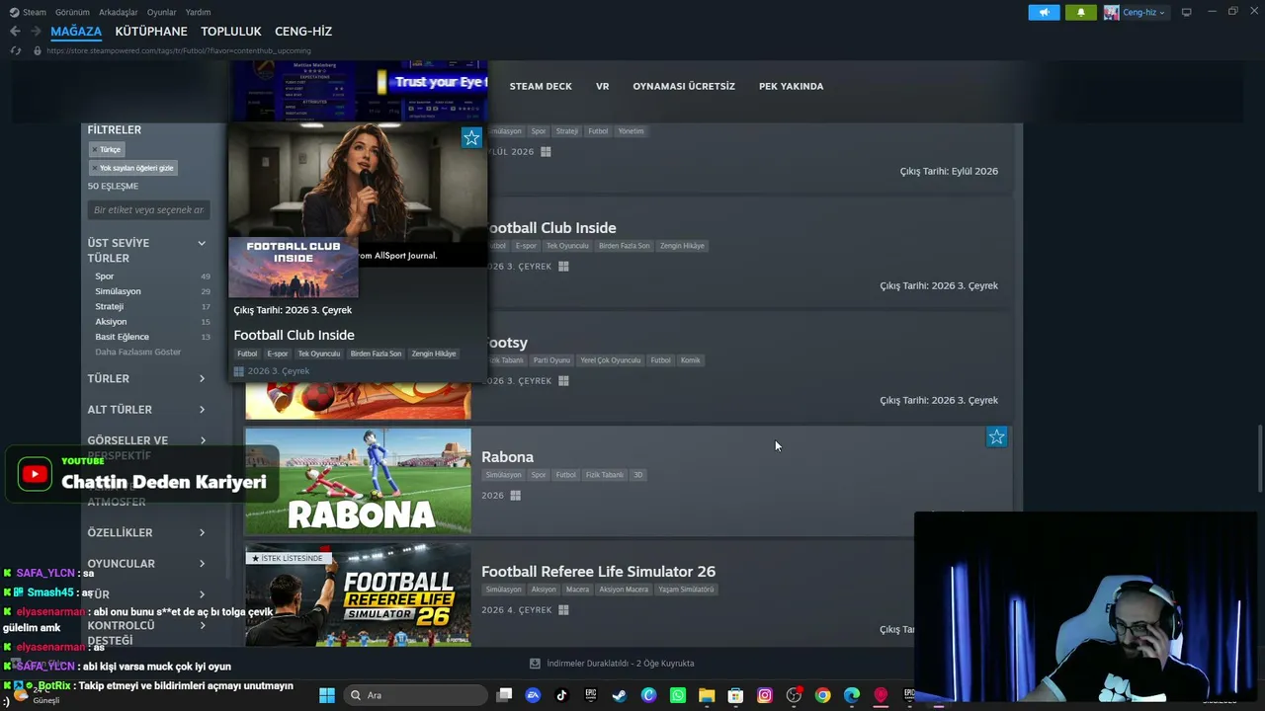This screenshot has width=1265, height=711.
Task: Launch WhatsApp from the taskbar
Action: [x=677, y=695]
